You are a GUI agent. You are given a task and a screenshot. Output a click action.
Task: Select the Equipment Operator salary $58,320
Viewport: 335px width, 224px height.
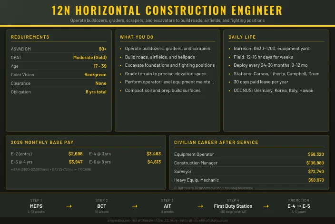[x=316, y=154]
